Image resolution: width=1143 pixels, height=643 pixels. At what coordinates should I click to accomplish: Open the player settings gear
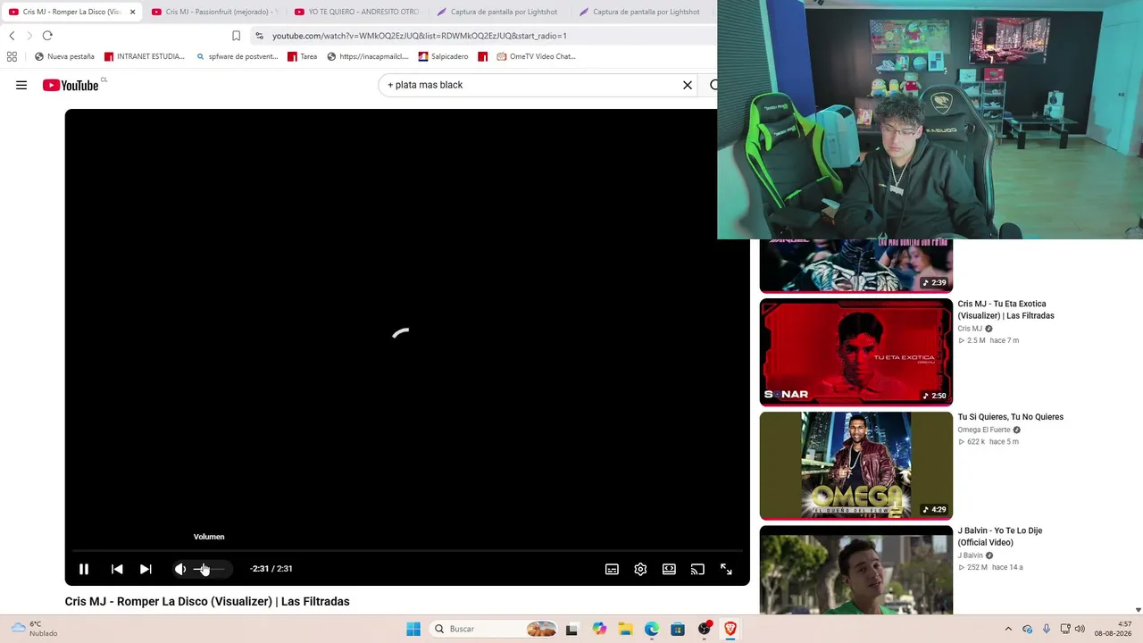pos(640,569)
